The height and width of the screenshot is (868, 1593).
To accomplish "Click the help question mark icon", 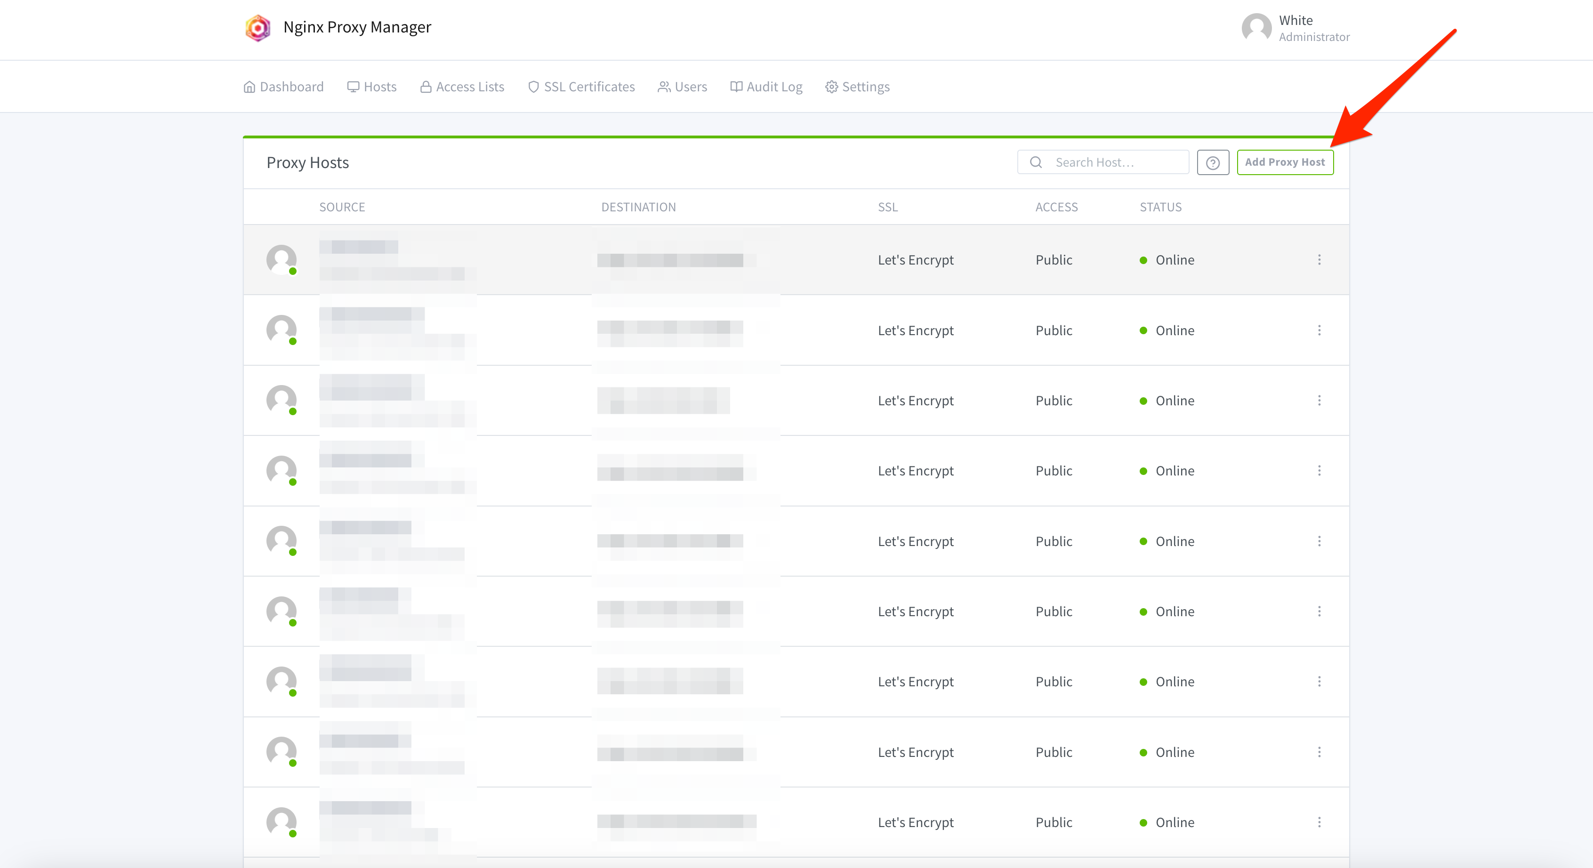I will click(x=1212, y=162).
